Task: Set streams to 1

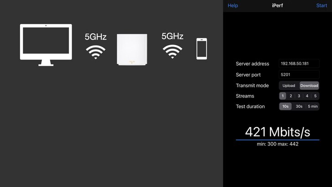Action: (283, 96)
